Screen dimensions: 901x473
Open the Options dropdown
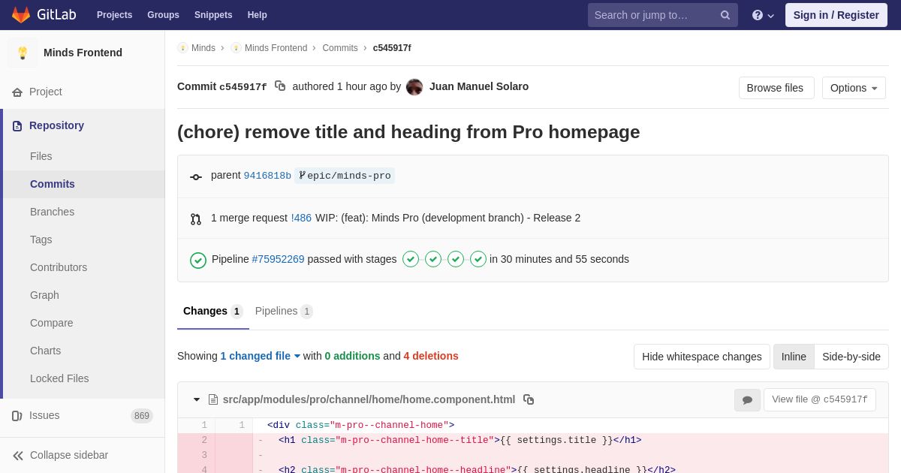tap(854, 88)
